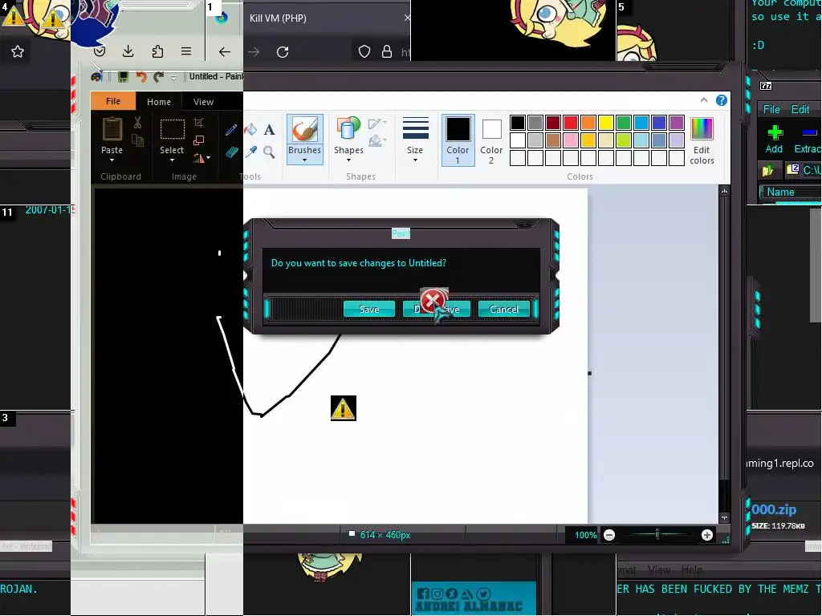Expand the Shapes dropdown arrow
Screen dimensions: 822x616
(348, 160)
